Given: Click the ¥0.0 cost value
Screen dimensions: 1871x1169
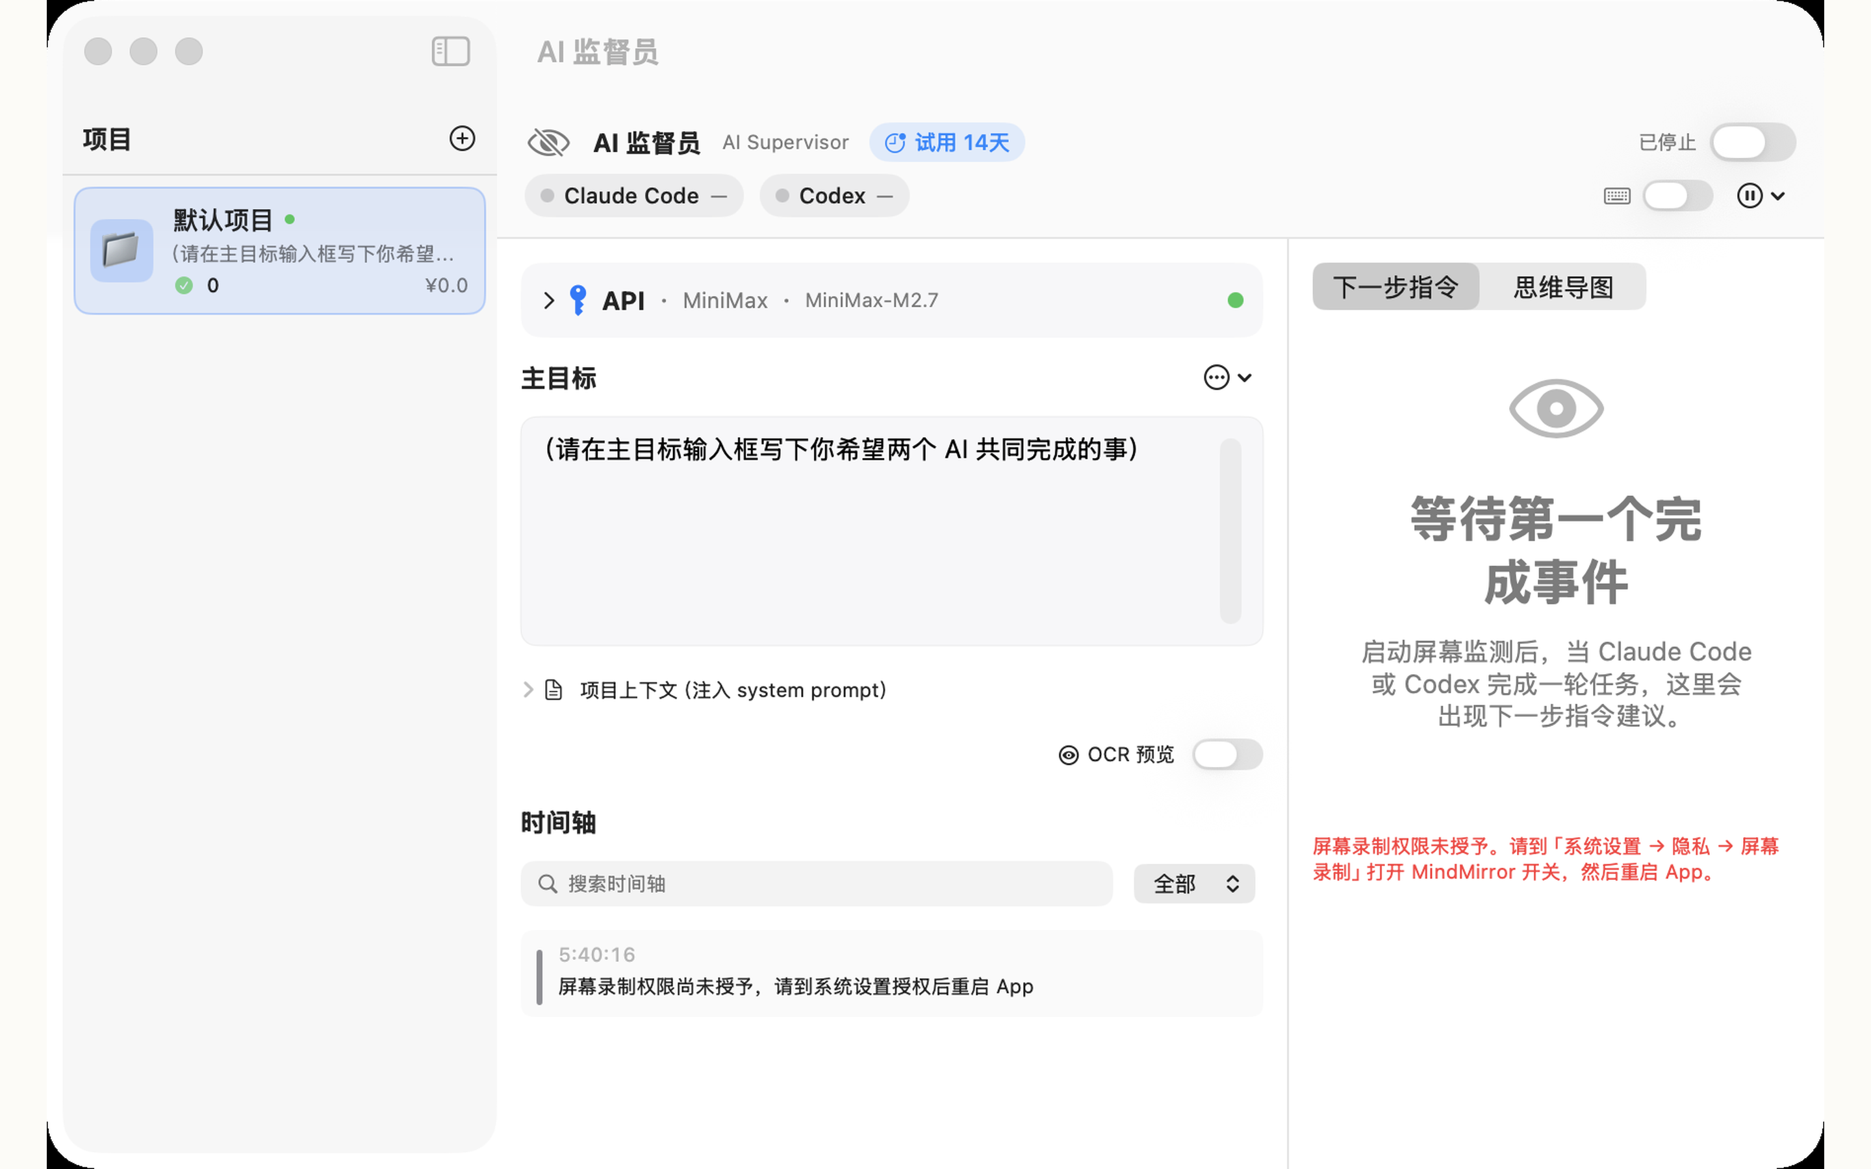Looking at the screenshot, I should [x=446, y=285].
